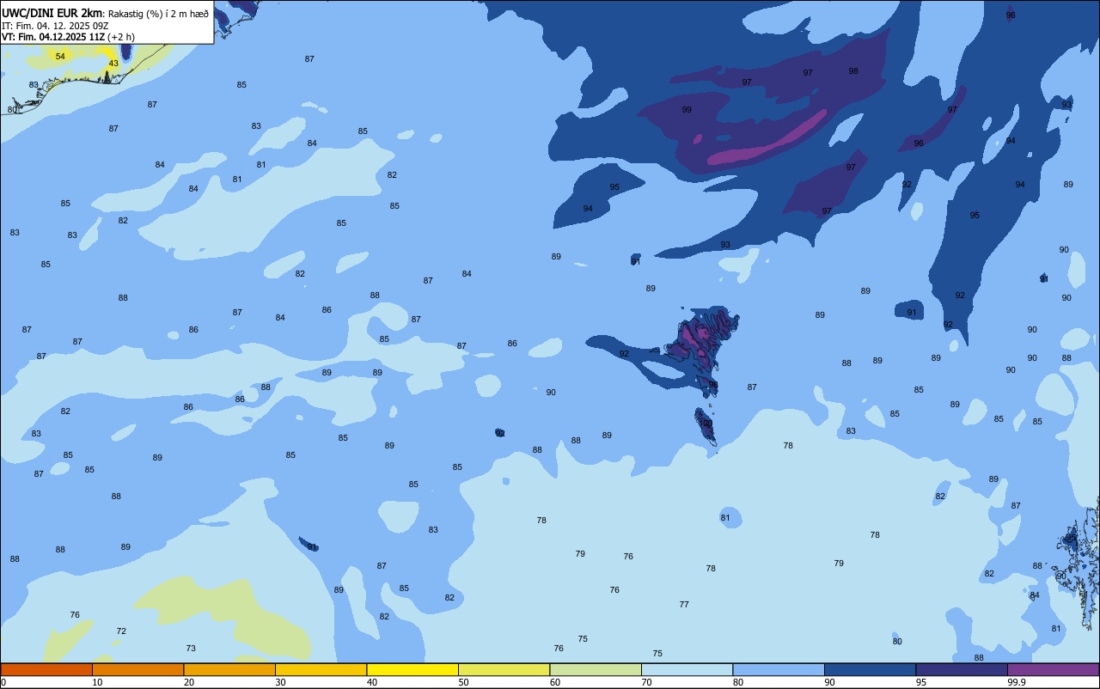
Task: Click the 'IT: Fim. 04. 12. 2025 09Z' line
Action: [x=55, y=26]
